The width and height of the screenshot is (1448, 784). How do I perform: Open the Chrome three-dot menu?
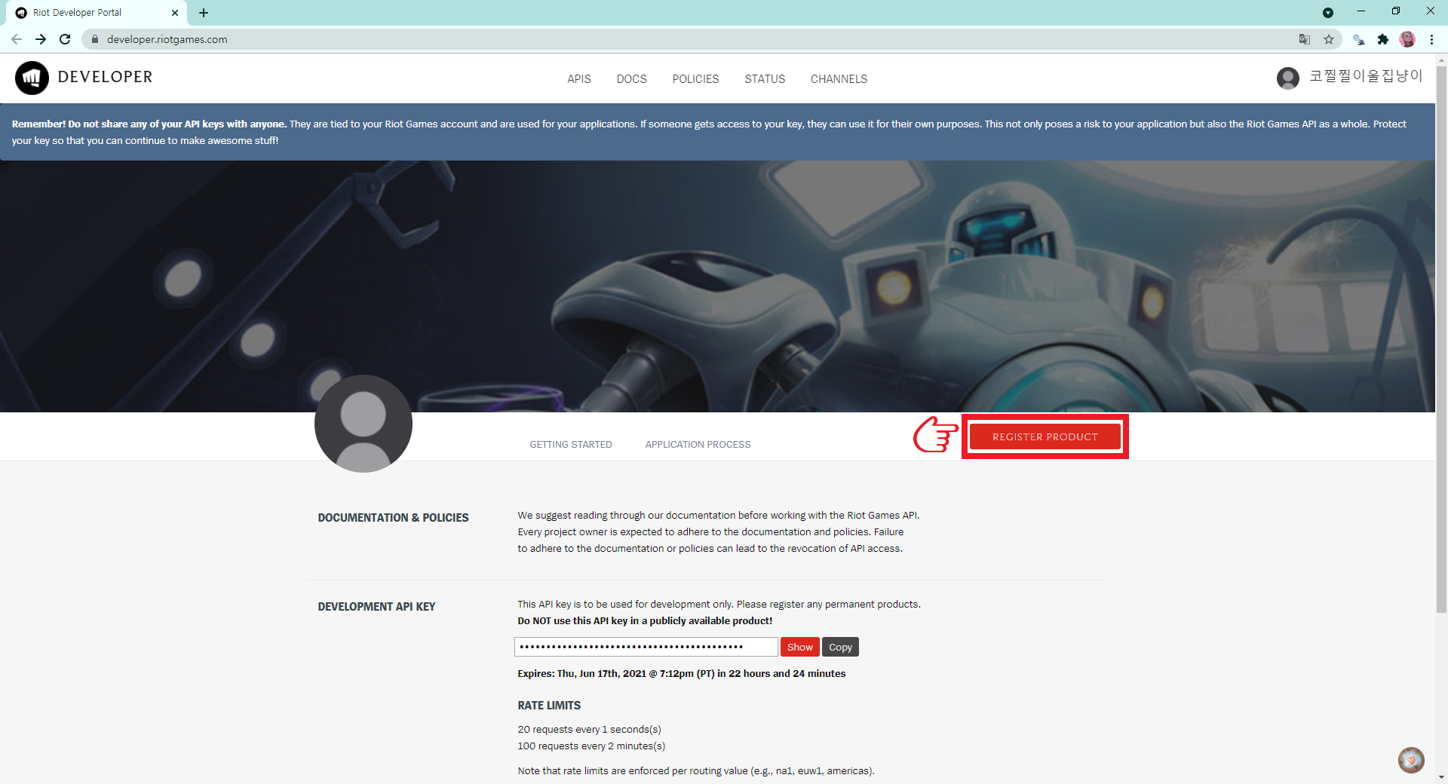[x=1431, y=39]
